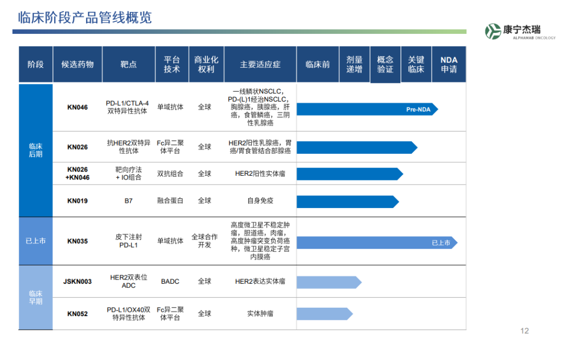Click the KN019 drug name cell
The image size is (563, 339).
78,201
